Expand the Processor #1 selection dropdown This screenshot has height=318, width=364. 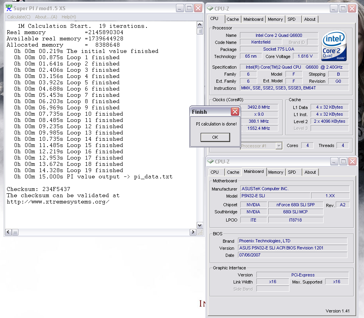click(x=279, y=146)
